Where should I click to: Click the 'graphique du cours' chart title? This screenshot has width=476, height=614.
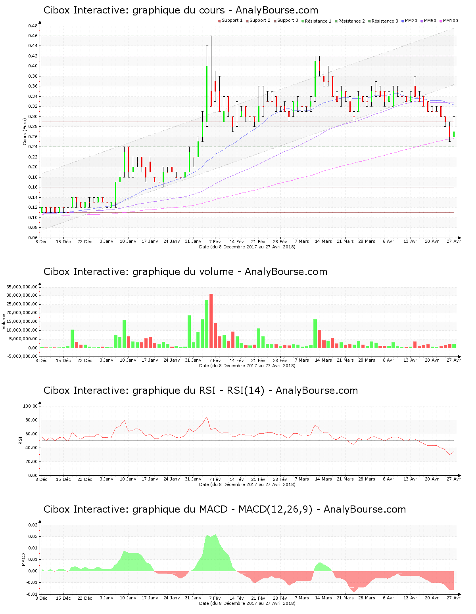pyautogui.click(x=181, y=10)
